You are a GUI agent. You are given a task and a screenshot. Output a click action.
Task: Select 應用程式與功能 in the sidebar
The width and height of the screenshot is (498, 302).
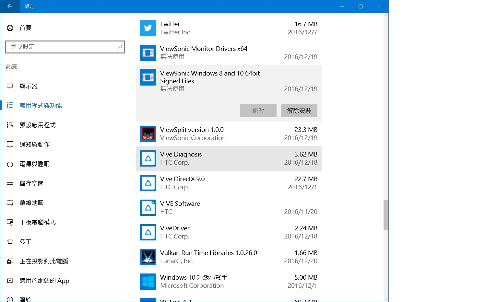(x=41, y=106)
